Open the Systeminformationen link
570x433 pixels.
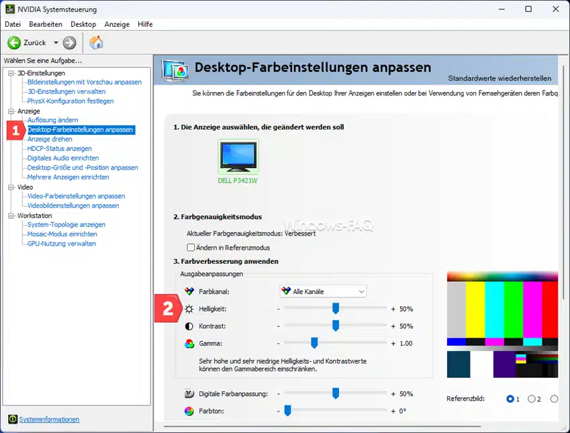pyautogui.click(x=49, y=419)
